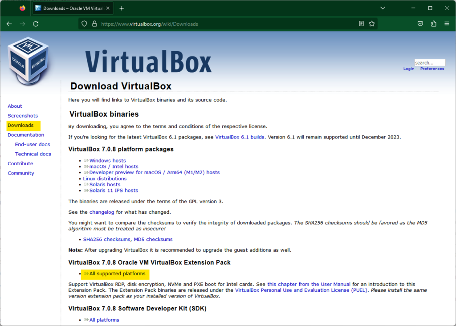
Task: Click the VirtualBox cube logo
Action: point(28,61)
